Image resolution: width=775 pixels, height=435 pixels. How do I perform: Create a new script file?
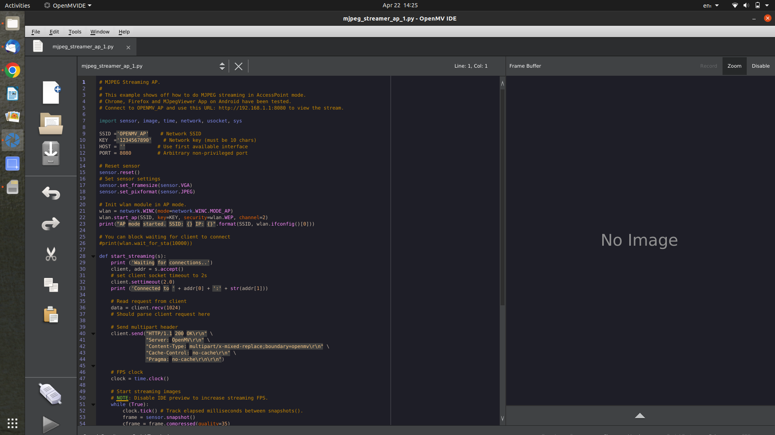[x=50, y=92]
